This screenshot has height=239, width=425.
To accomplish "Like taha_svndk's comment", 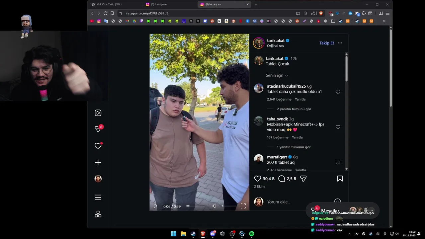I will (x=338, y=127).
